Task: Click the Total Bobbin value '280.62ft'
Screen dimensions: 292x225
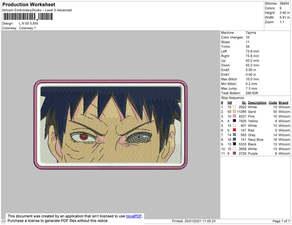Action: 252,93
